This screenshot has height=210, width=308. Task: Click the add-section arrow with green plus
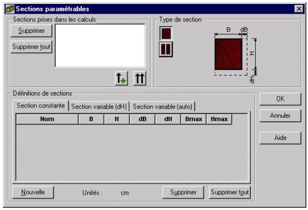121,78
